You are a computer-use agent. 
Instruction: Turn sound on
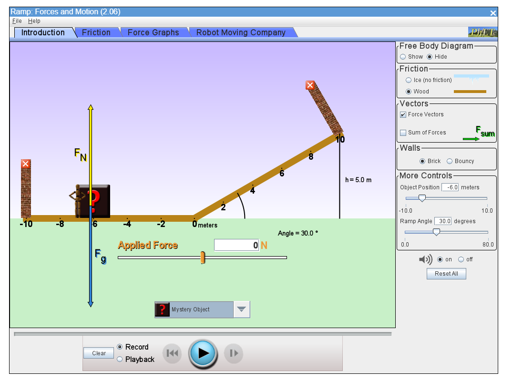(440, 259)
